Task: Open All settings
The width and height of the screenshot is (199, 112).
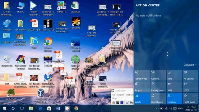Action: [x=190, y=75]
